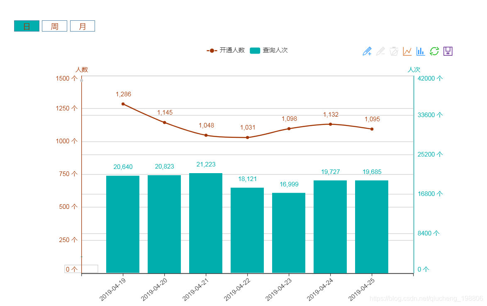Hide the 查询人次 legend series
This screenshot has width=487, height=306.
tap(269, 50)
